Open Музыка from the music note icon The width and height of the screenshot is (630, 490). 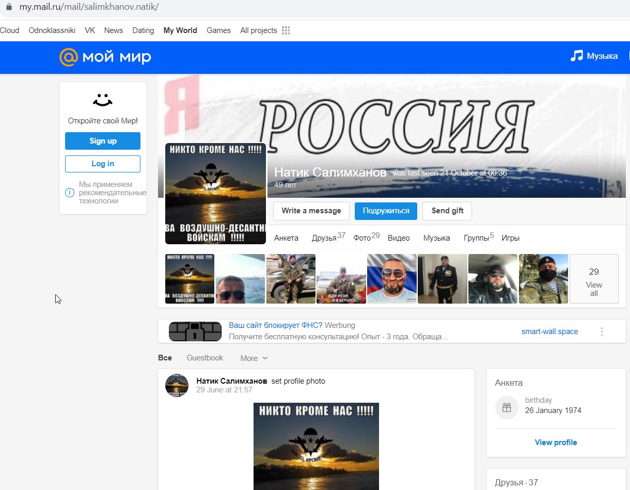coord(577,56)
